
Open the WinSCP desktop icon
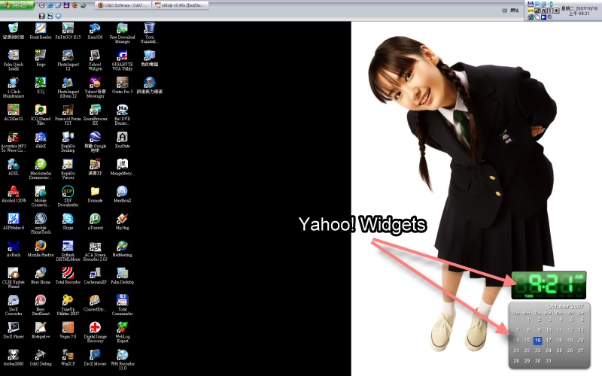point(68,358)
